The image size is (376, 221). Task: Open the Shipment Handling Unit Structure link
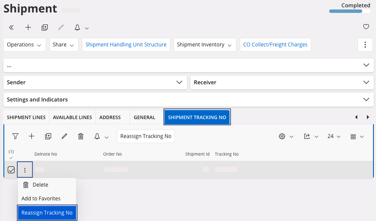(x=126, y=45)
